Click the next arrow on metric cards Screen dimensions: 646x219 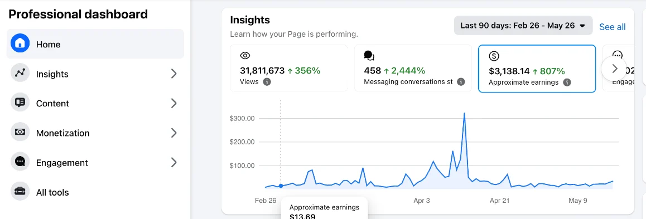(614, 69)
